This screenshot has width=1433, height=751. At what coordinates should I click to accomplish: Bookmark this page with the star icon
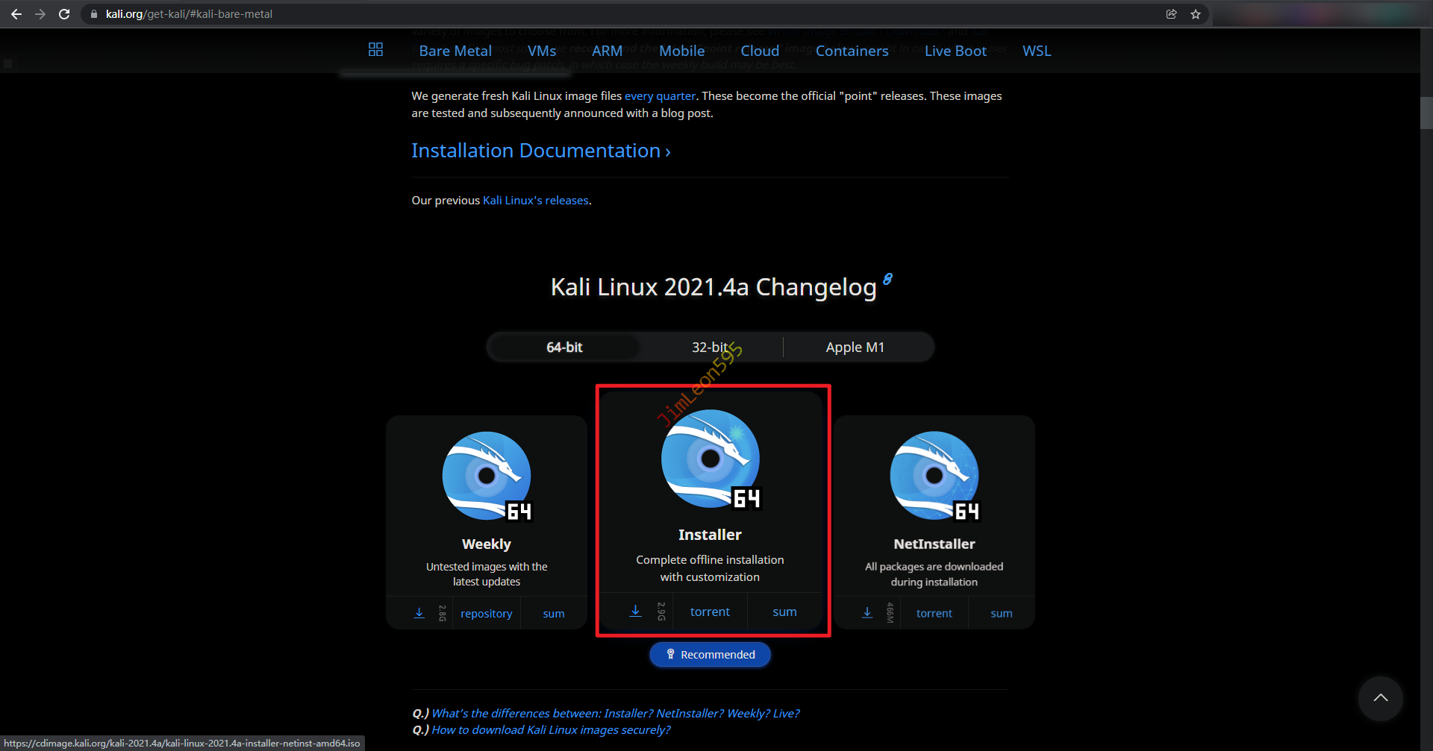click(1196, 14)
